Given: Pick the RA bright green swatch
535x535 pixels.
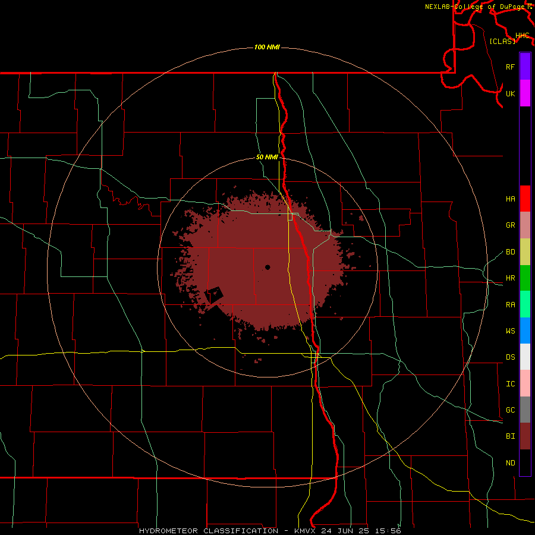Looking at the screenshot, I should click(525, 304).
